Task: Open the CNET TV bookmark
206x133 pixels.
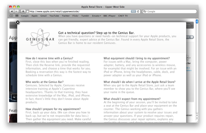Action: pos(123,16)
